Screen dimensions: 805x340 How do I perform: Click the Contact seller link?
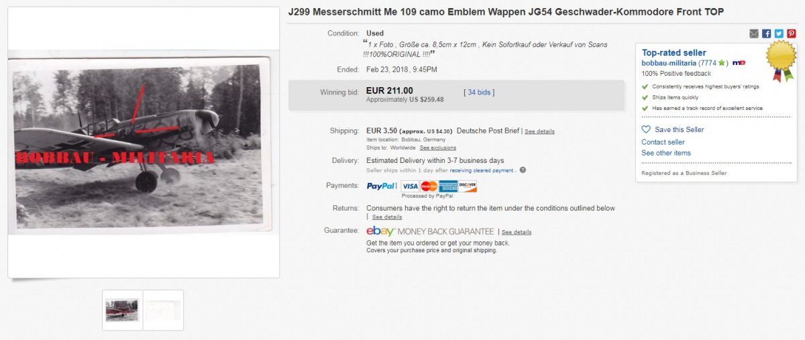pyautogui.click(x=663, y=142)
